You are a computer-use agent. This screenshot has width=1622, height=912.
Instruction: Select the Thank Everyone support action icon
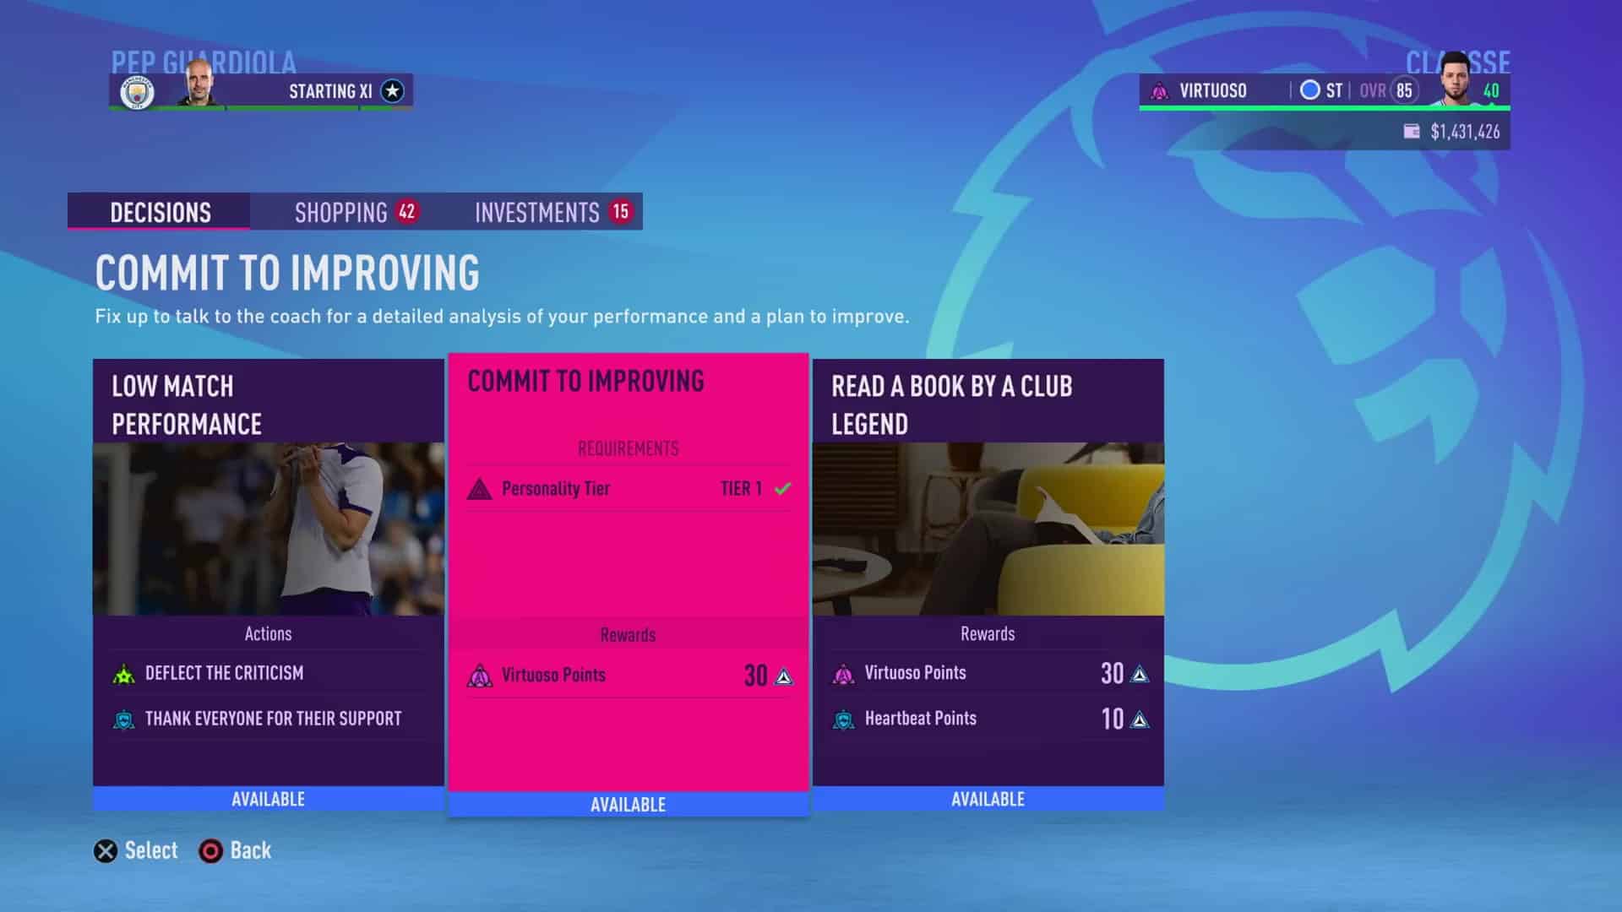pos(123,719)
